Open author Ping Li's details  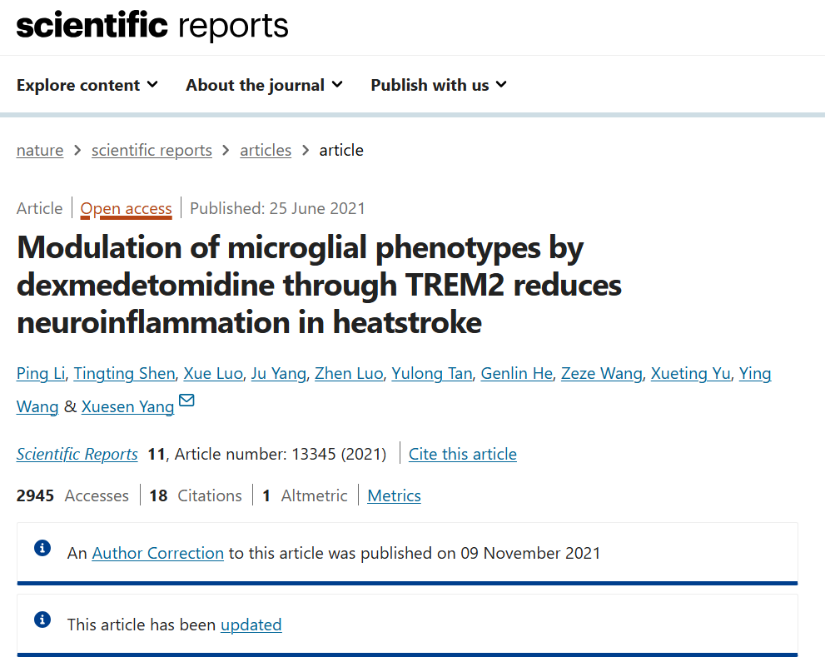[41, 373]
